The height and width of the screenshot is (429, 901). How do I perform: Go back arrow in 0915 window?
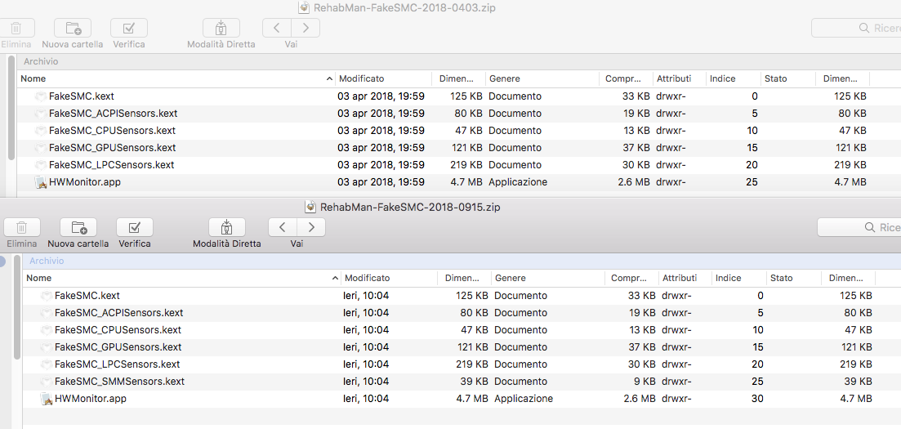coord(282,227)
